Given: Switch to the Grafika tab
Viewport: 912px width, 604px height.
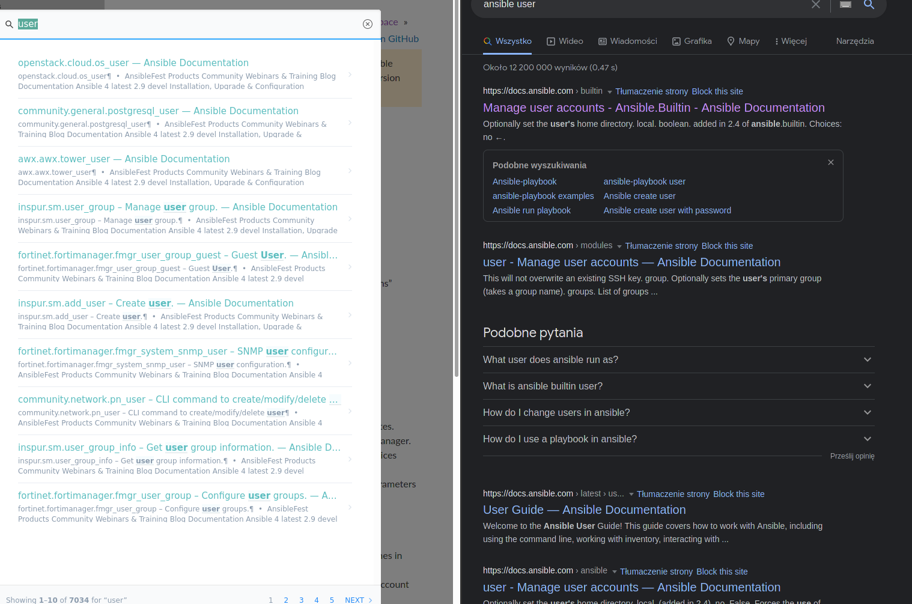Looking at the screenshot, I should 692,41.
